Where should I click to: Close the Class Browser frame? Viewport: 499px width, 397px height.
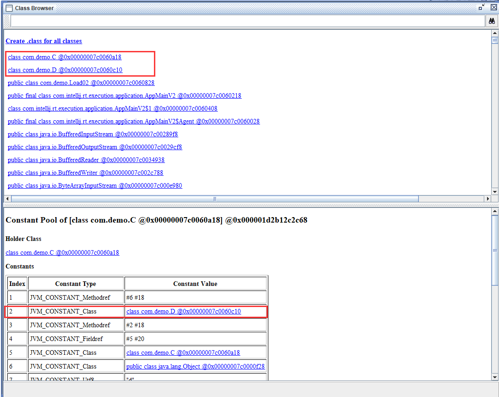[493, 7]
